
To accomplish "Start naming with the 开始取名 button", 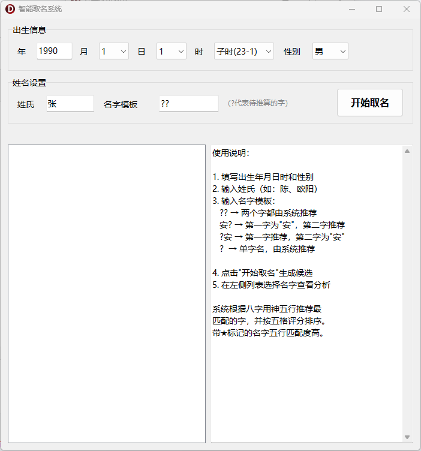I will click(370, 103).
